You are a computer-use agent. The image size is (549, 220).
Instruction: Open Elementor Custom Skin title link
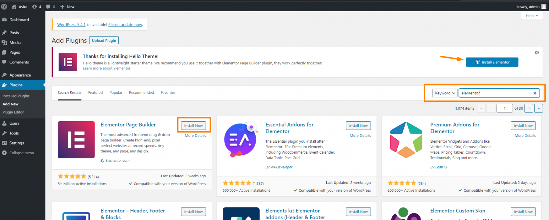[x=457, y=211]
